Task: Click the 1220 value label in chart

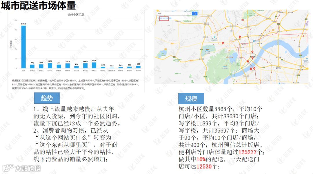Action: pos(94,60)
